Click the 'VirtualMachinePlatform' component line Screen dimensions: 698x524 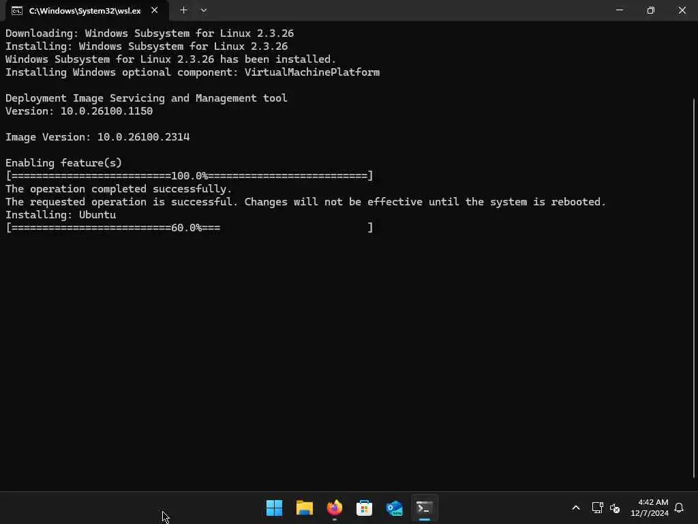tap(192, 72)
